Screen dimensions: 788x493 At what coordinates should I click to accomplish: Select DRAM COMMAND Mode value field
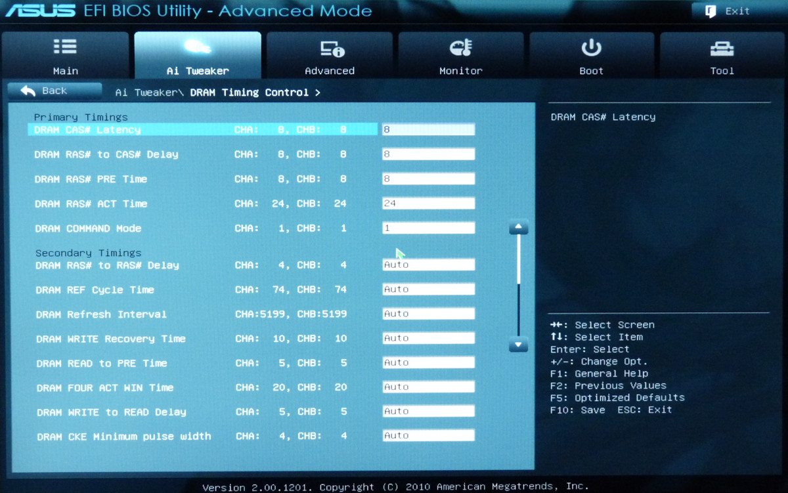pos(428,228)
